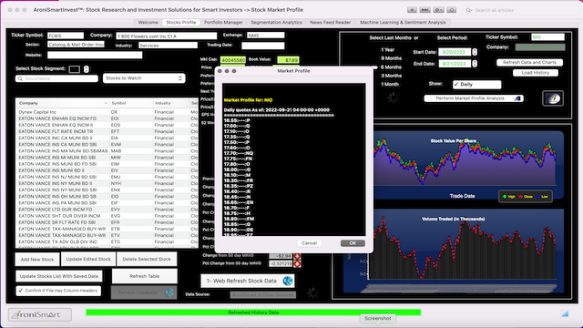Toggle Confirm If File Has Column Headers checkbox
This screenshot has height=328, width=583.
pos(20,291)
